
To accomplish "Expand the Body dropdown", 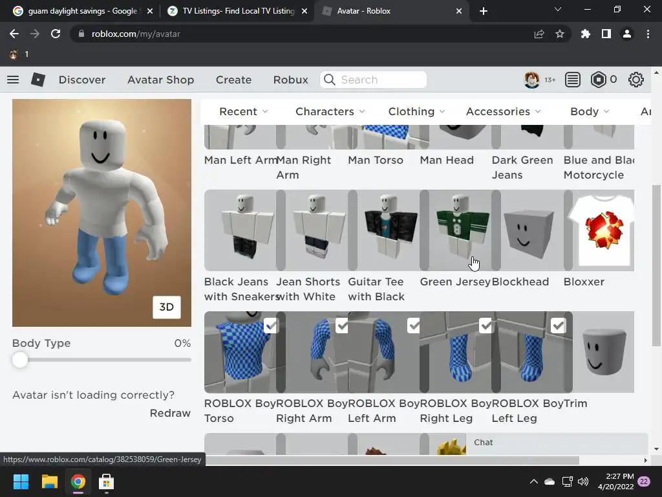I will tap(590, 111).
